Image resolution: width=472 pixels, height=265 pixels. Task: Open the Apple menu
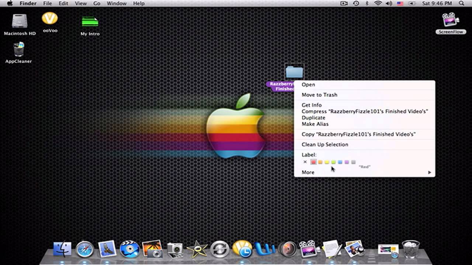tap(10, 3)
